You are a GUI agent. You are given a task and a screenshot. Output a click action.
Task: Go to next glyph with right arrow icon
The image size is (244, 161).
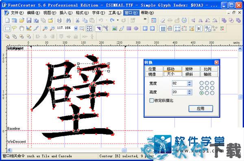[152, 28]
